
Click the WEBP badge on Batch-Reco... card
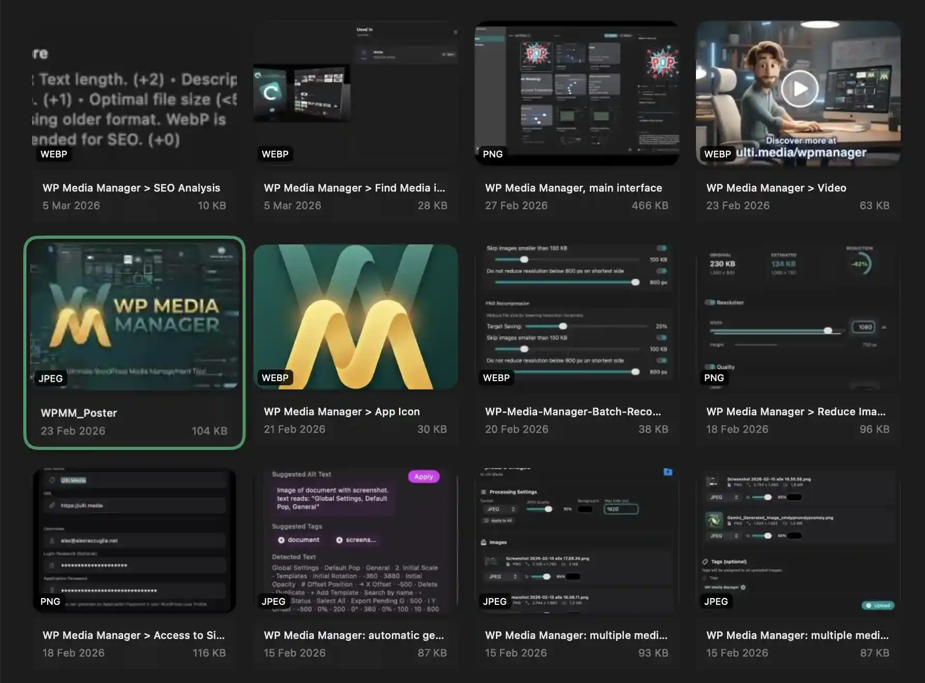point(496,378)
